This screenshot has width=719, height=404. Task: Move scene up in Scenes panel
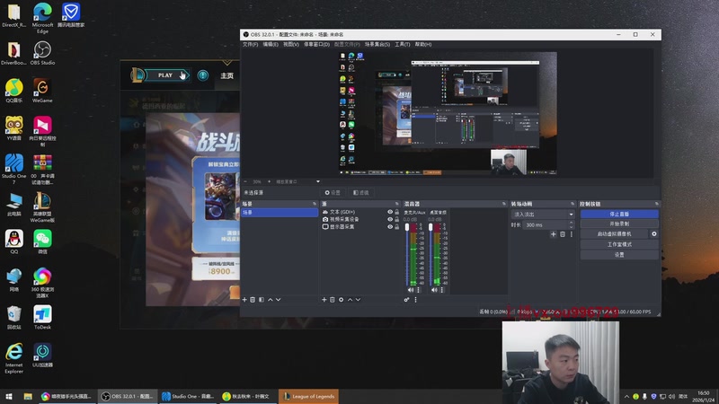(271, 300)
